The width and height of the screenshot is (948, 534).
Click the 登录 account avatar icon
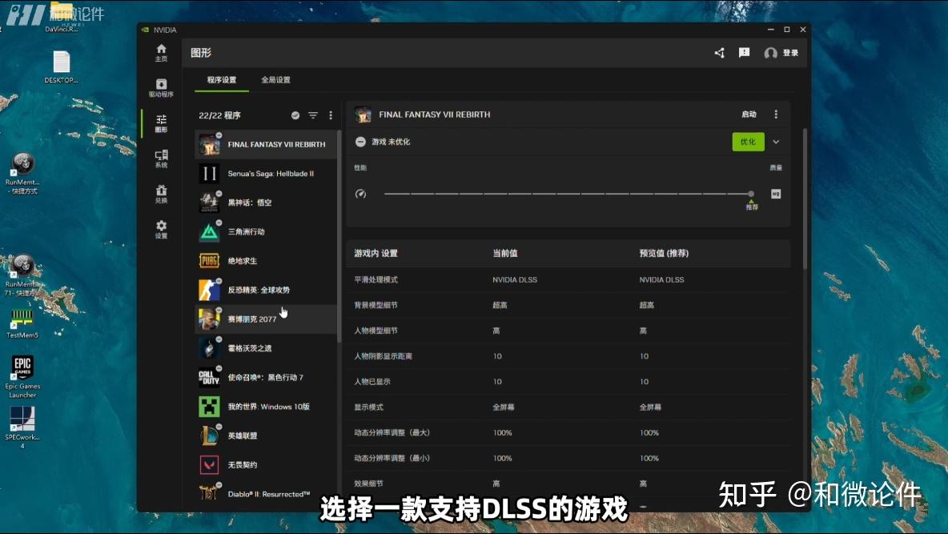coord(770,53)
